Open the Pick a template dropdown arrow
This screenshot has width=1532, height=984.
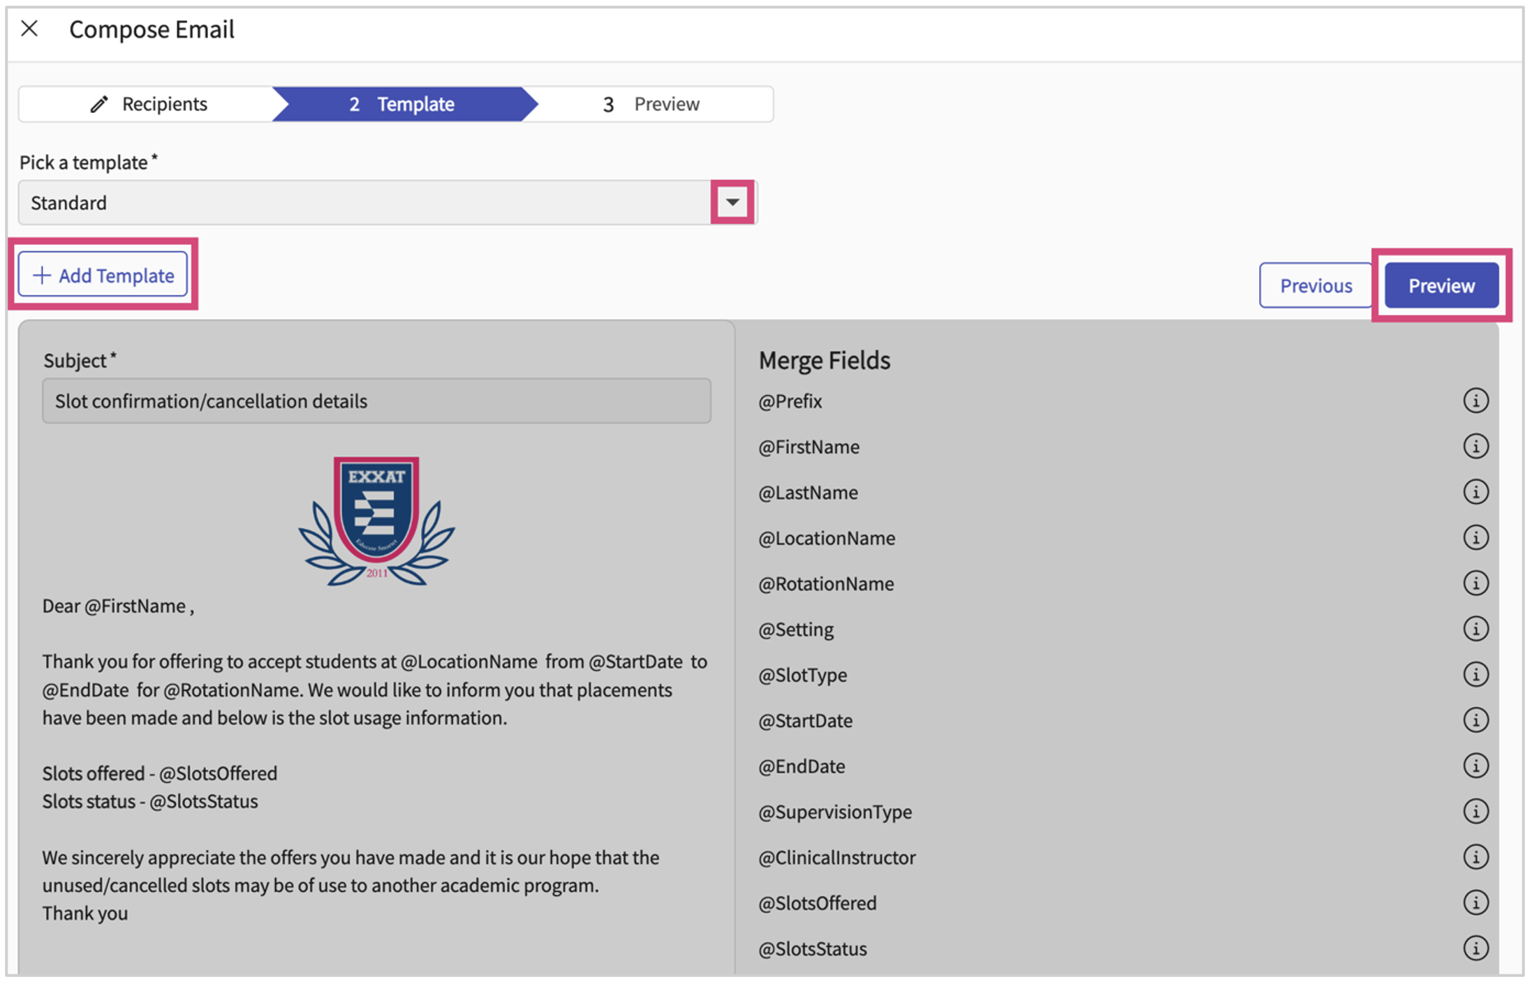coord(732,202)
